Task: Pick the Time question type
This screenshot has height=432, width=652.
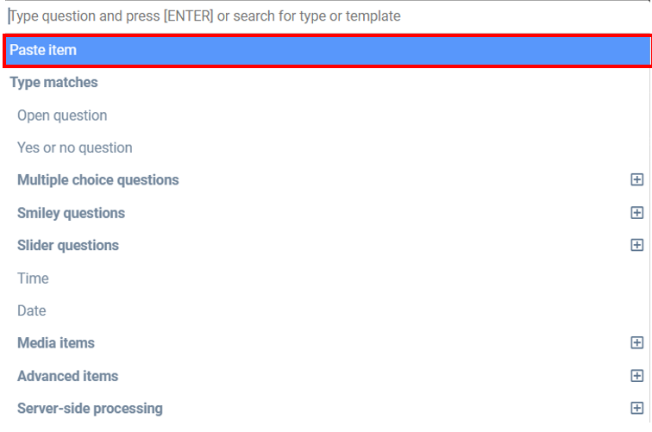Action: [x=33, y=279]
